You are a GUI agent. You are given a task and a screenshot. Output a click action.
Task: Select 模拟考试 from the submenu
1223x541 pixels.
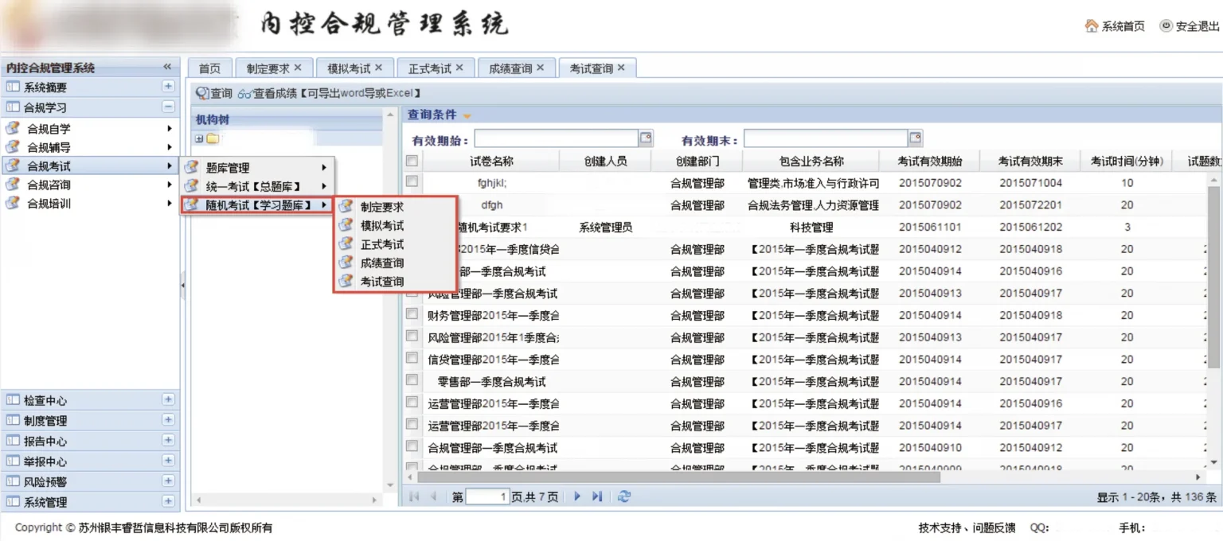[382, 225]
